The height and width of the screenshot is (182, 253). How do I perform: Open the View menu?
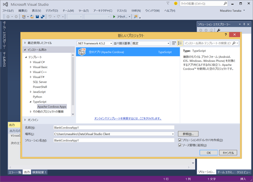[36, 11]
